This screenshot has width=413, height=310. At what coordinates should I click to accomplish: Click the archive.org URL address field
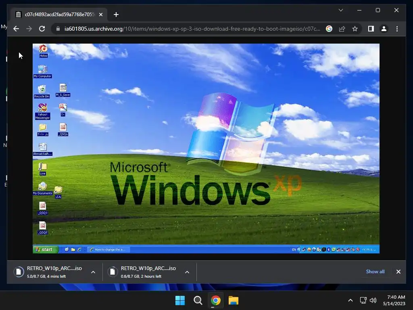[192, 29]
